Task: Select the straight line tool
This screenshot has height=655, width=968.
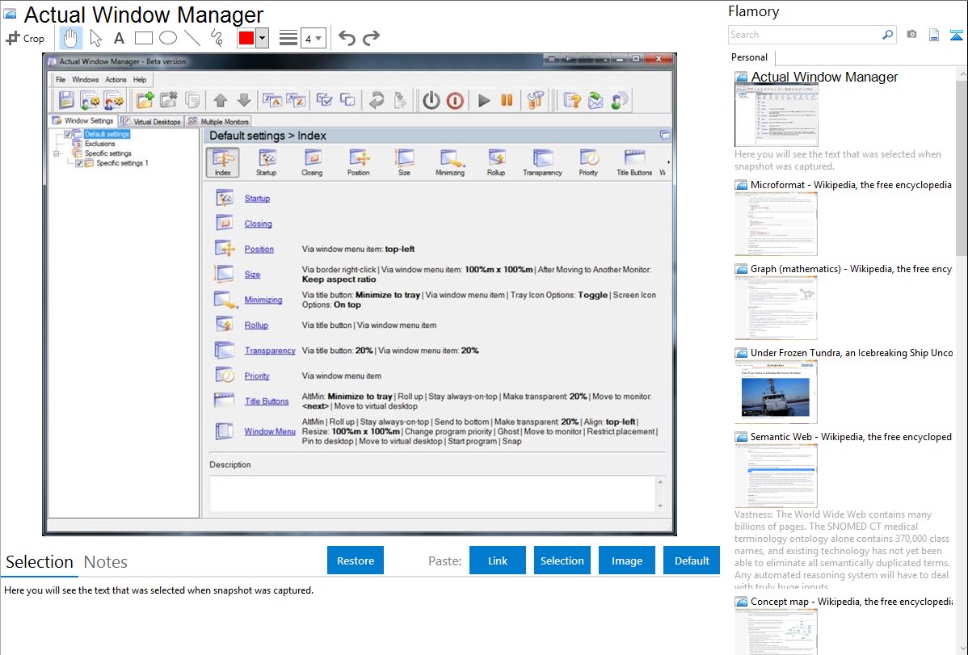Action: 192,38
